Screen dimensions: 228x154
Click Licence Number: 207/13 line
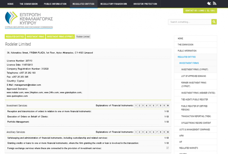coord(19,61)
